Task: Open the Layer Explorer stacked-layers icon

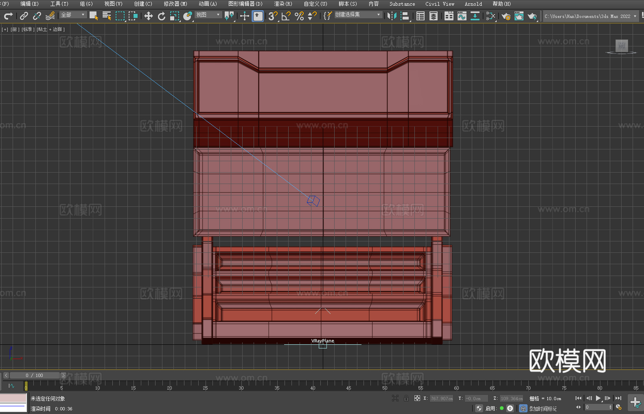Action: click(x=434, y=16)
